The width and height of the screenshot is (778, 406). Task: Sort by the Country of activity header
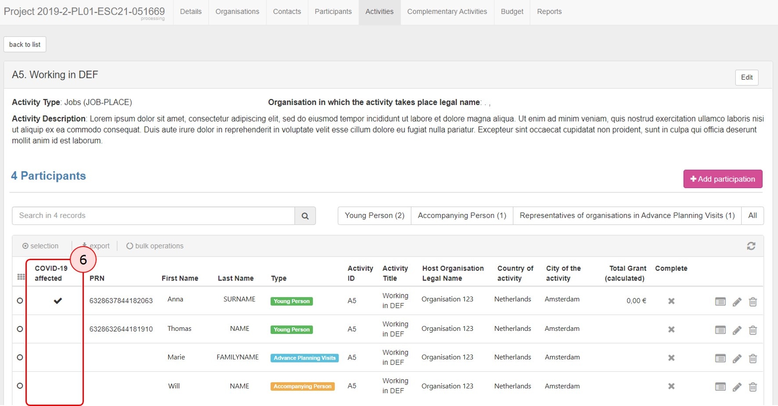(x=515, y=273)
